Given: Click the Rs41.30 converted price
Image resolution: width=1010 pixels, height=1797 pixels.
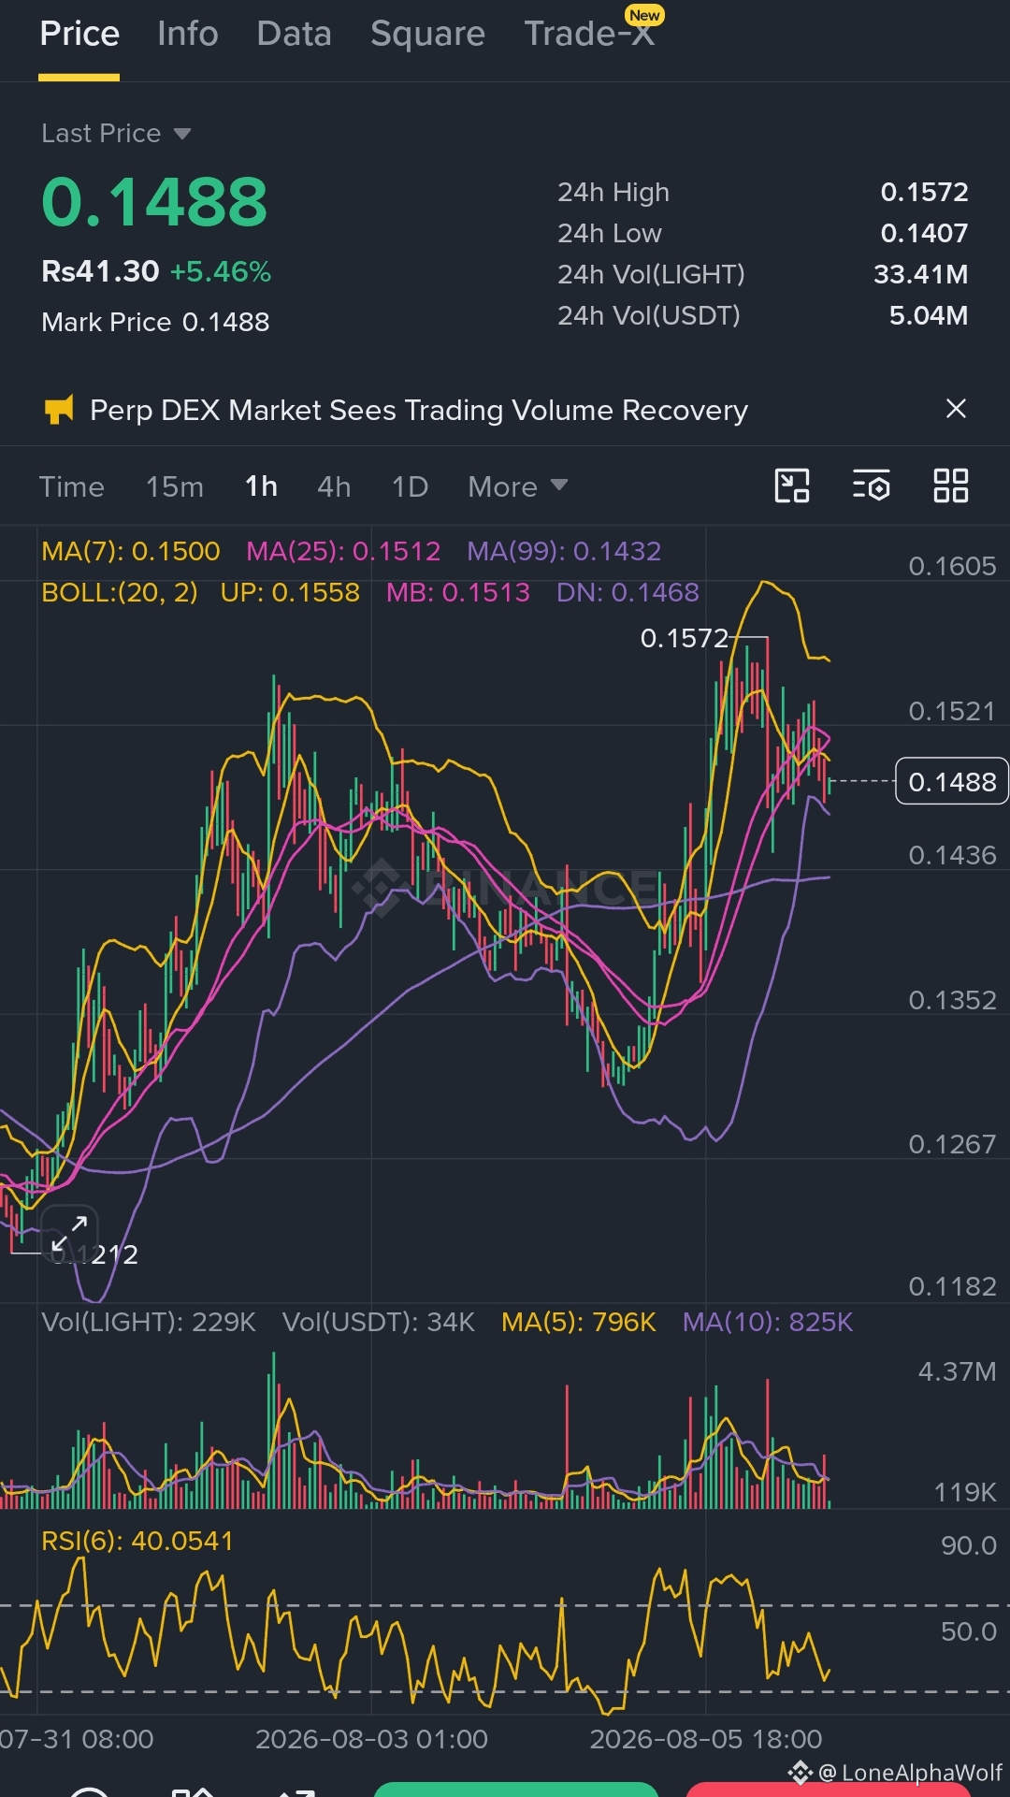Looking at the screenshot, I should click(100, 272).
